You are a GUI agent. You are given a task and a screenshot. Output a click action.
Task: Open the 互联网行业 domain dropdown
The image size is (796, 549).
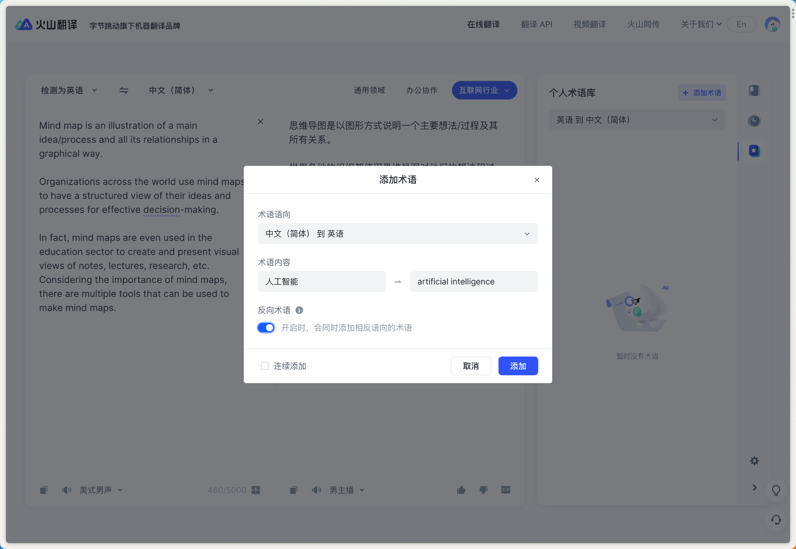tap(485, 91)
